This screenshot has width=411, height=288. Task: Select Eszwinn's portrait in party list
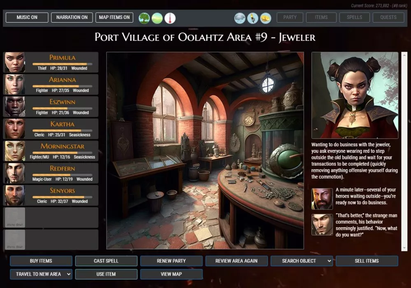point(15,107)
